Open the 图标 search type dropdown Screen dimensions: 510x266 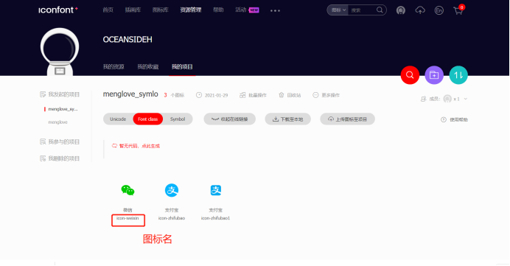(338, 10)
